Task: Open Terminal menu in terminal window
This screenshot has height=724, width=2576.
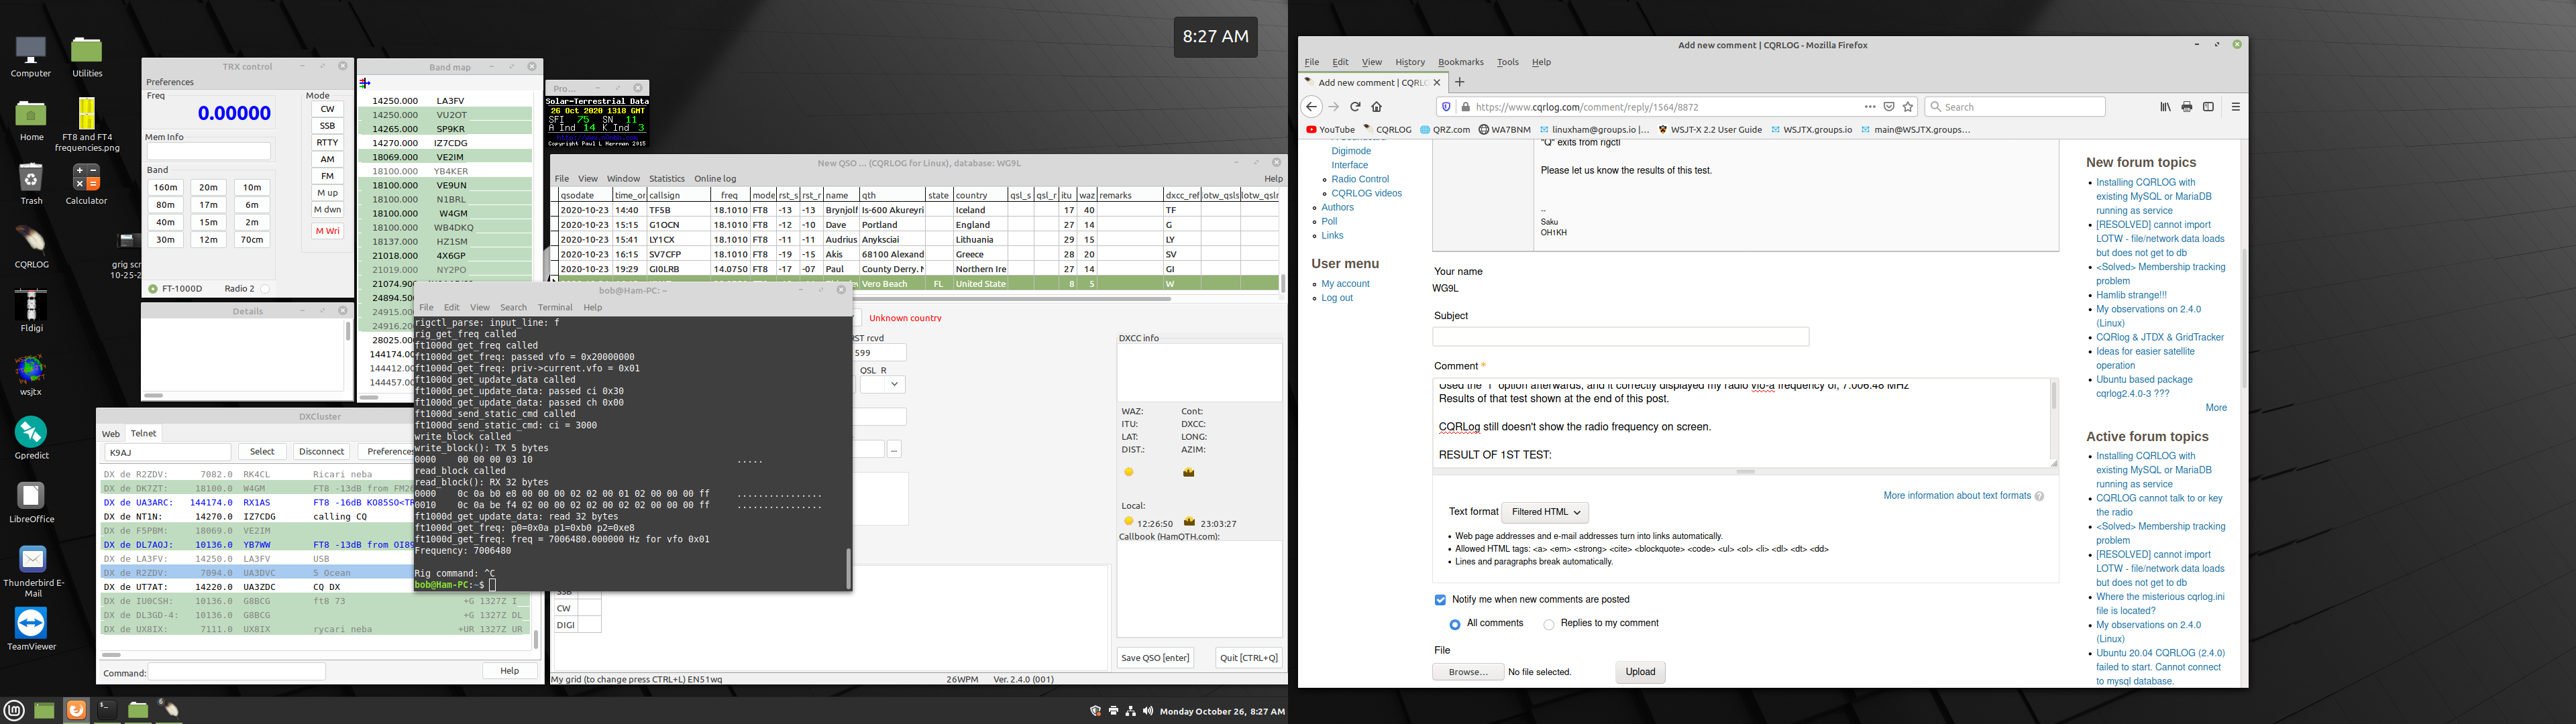Action: point(555,307)
